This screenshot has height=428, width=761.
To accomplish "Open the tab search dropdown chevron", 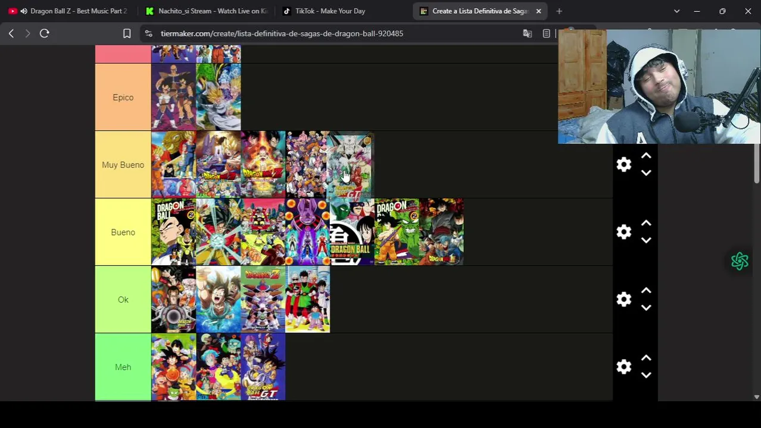I will 676,11.
